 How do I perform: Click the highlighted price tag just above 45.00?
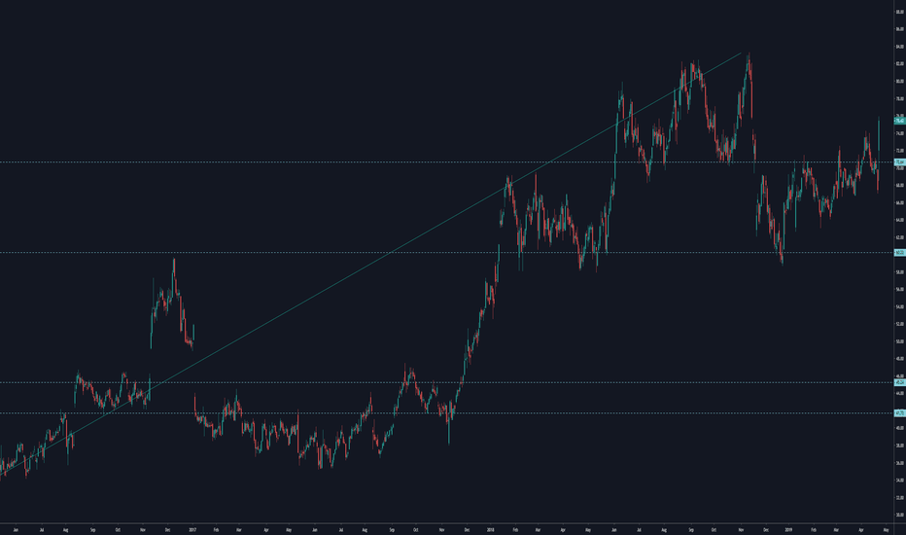tap(899, 382)
